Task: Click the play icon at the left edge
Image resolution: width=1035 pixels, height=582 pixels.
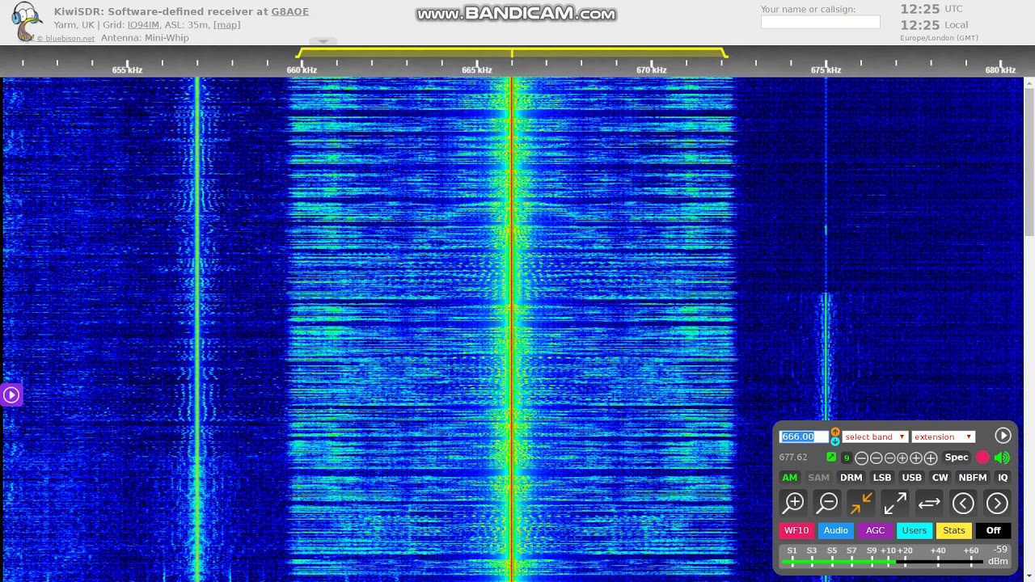Action: coord(11,394)
